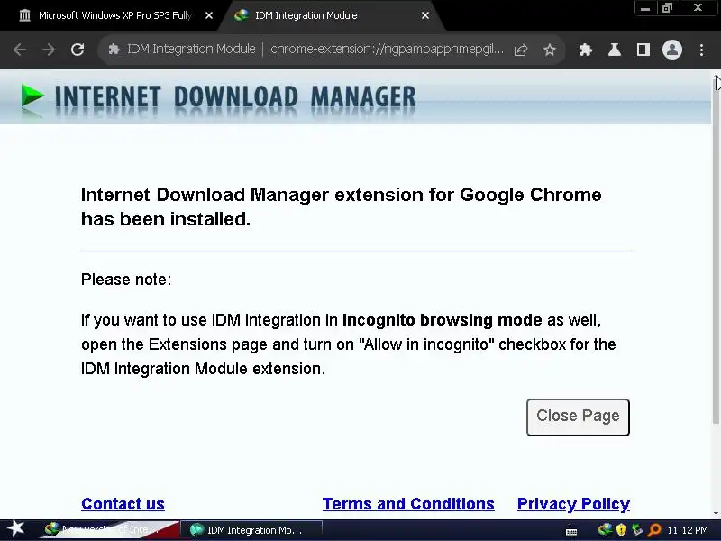Image resolution: width=721 pixels, height=541 pixels.
Task: Open the Privacy Policy link
Action: pos(573,504)
